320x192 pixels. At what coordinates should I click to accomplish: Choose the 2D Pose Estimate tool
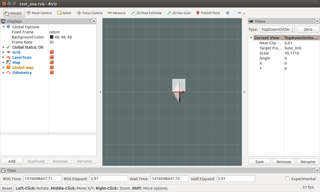pyautogui.click(x=146, y=13)
